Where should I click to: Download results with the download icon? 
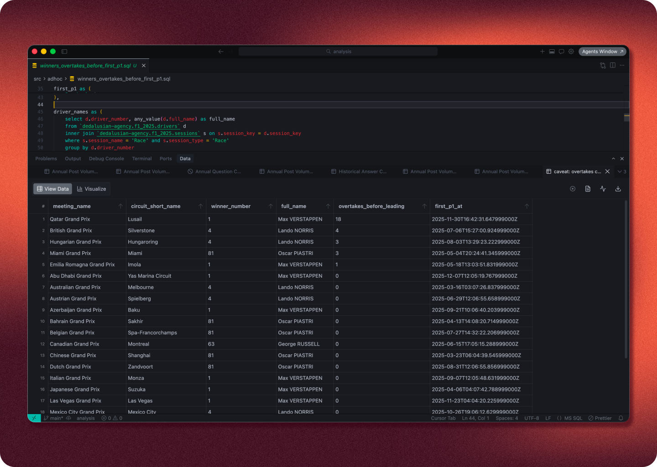[x=618, y=189]
